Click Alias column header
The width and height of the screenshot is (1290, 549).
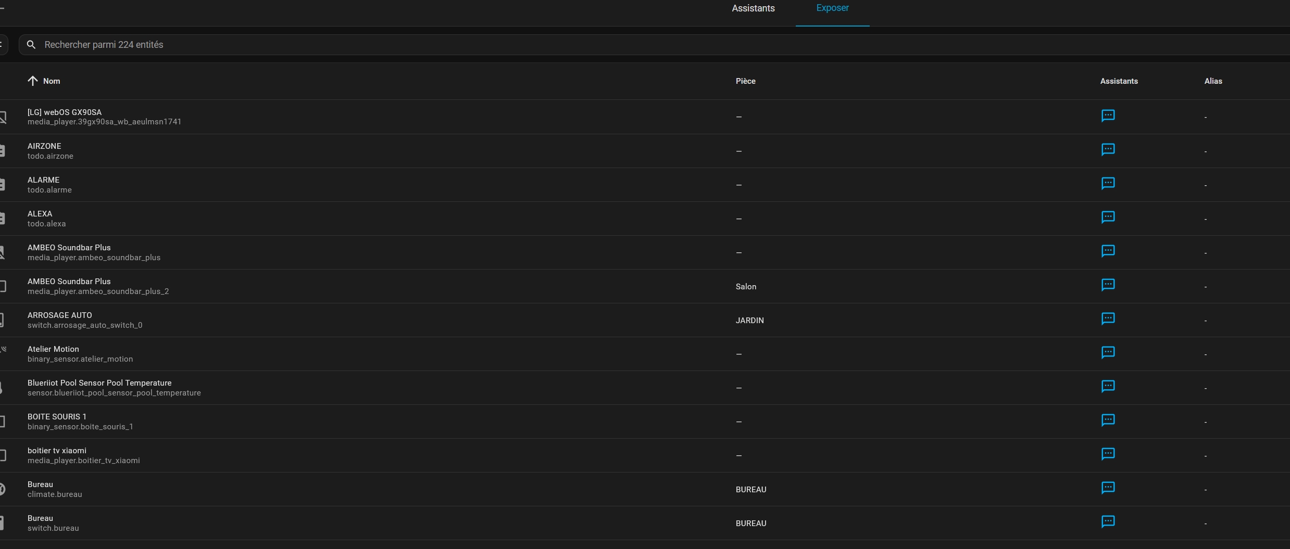pyautogui.click(x=1213, y=81)
